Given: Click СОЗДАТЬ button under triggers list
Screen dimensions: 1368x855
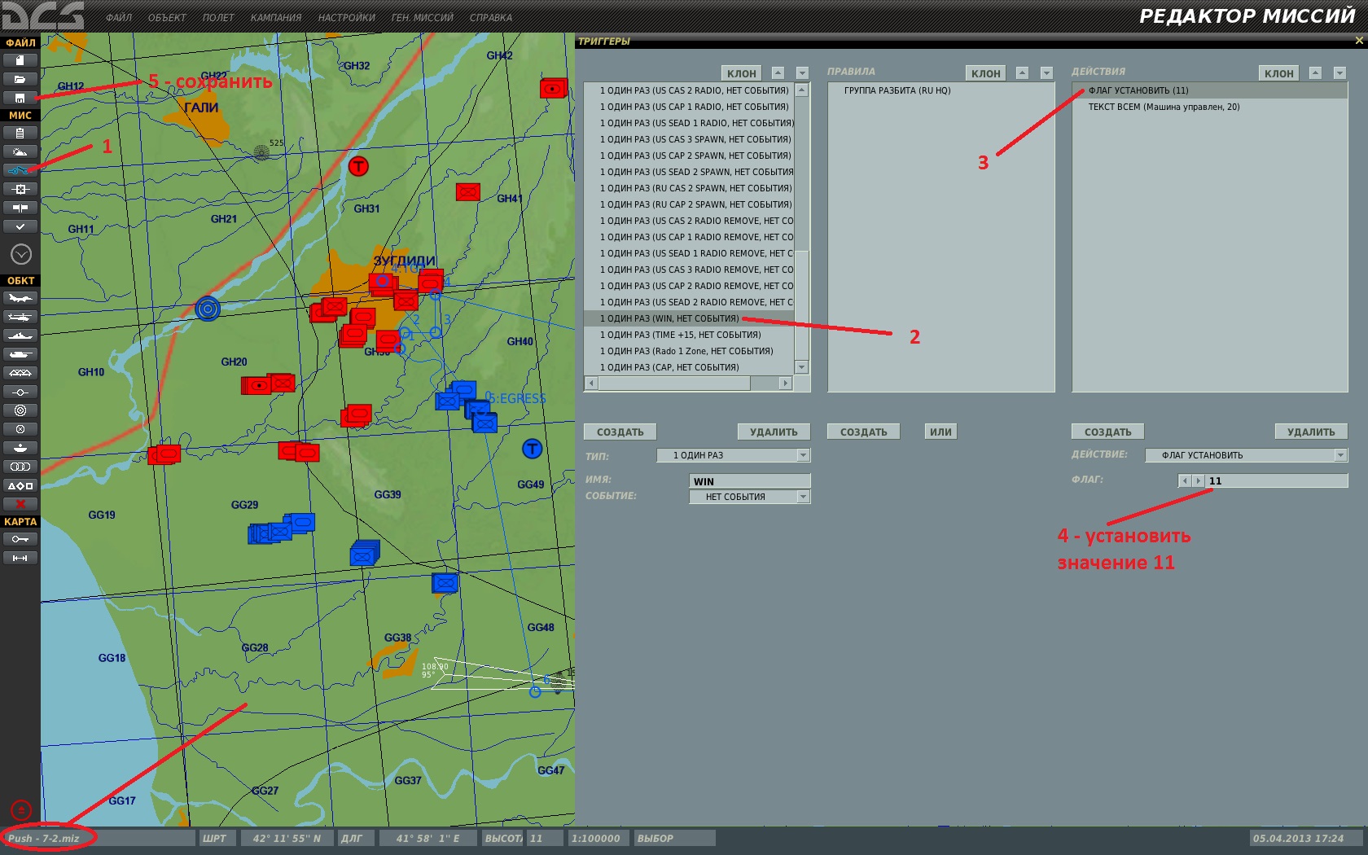Looking at the screenshot, I should coord(620,432).
